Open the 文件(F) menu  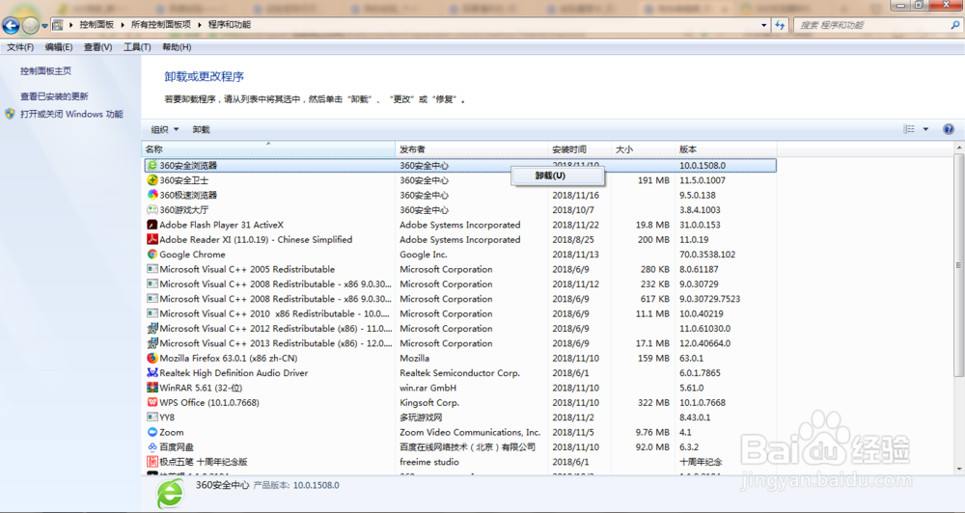[x=20, y=47]
